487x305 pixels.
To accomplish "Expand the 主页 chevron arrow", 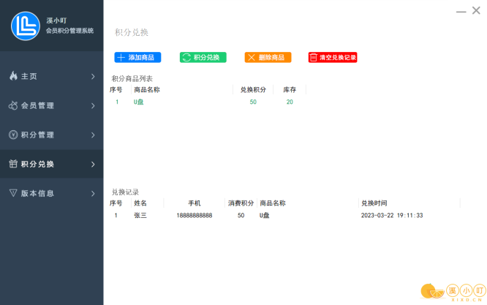I will pos(93,76).
